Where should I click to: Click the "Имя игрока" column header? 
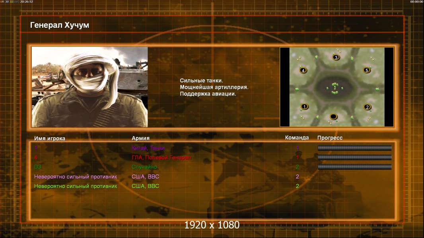(49, 138)
